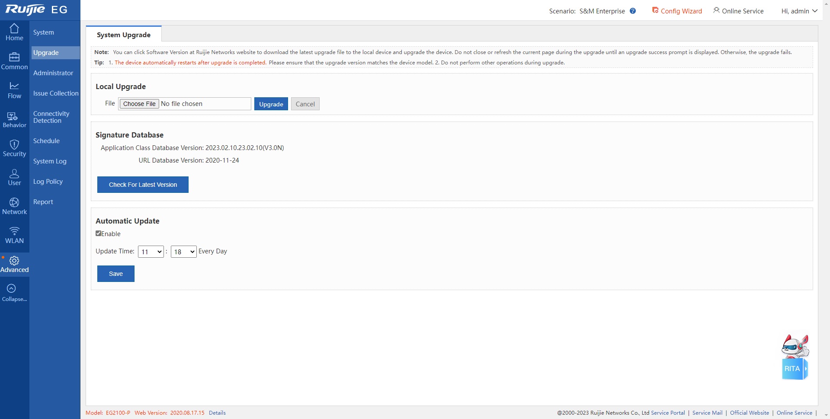Select Administrator in the submenu

click(x=53, y=73)
